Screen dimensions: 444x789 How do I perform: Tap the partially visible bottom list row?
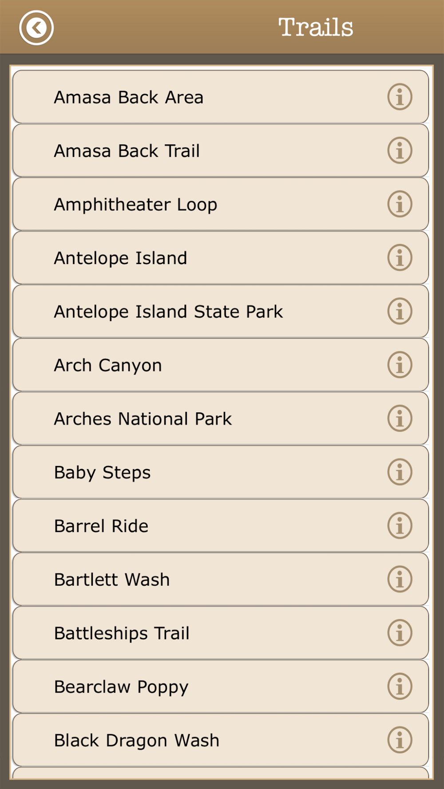[221, 773]
